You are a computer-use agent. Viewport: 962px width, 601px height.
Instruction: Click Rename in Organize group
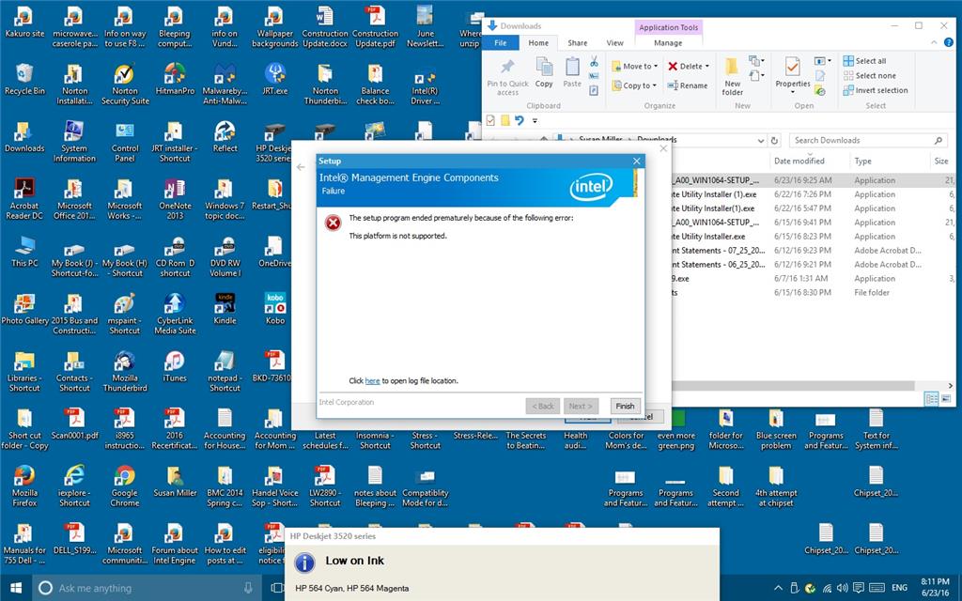pyautogui.click(x=687, y=85)
